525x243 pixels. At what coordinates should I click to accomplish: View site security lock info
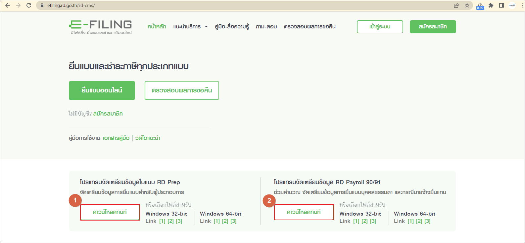(42, 5)
